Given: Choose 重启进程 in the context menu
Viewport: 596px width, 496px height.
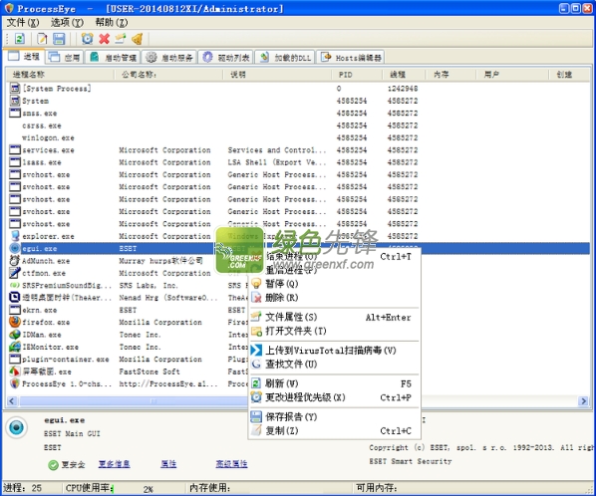Looking at the screenshot, I should 335,270.
